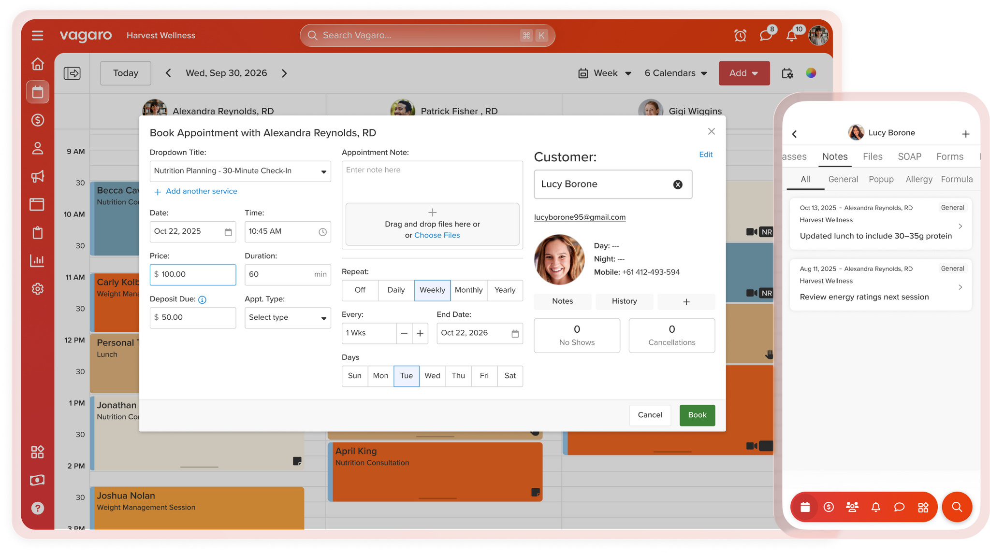
Task: Add new item in mobile customer panel
Action: coord(966,134)
